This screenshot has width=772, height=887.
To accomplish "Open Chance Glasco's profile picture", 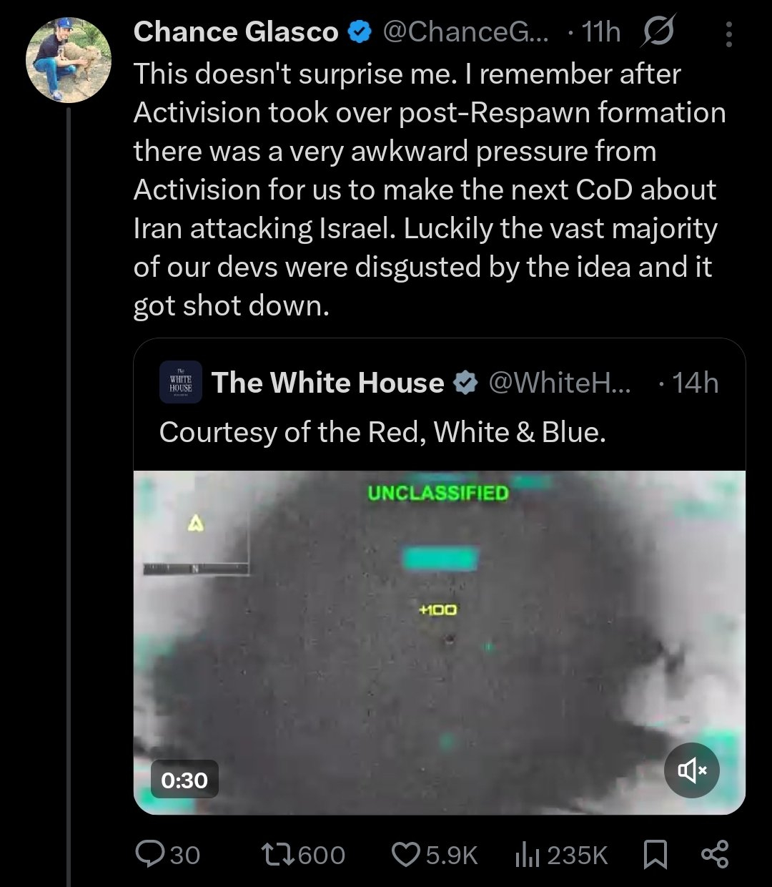I will click(x=69, y=60).
